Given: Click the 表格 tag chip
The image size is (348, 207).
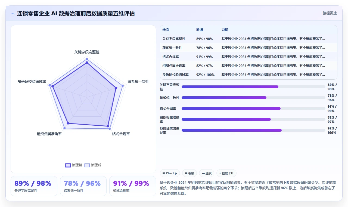Looking at the screenshot, I should point(189,173).
